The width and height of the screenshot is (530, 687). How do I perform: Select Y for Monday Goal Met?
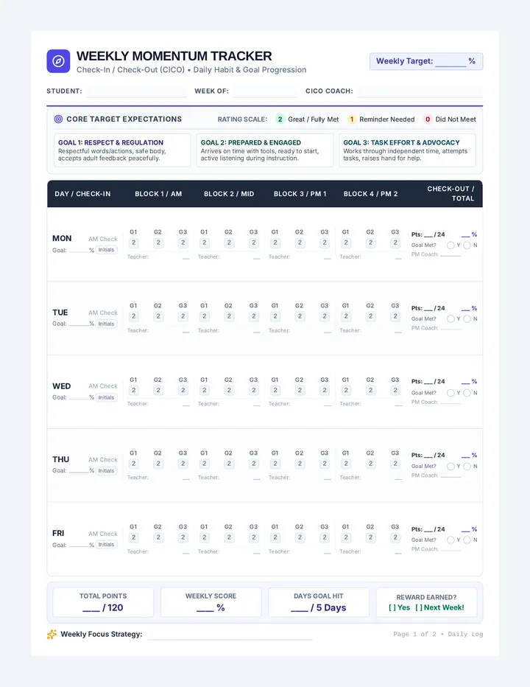tap(451, 245)
